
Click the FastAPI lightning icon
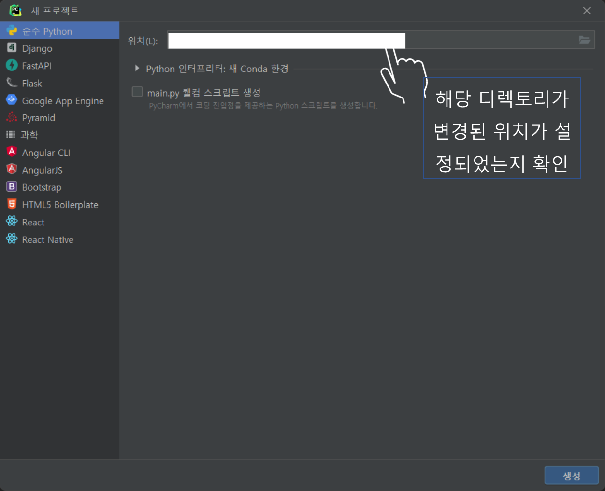click(x=12, y=65)
